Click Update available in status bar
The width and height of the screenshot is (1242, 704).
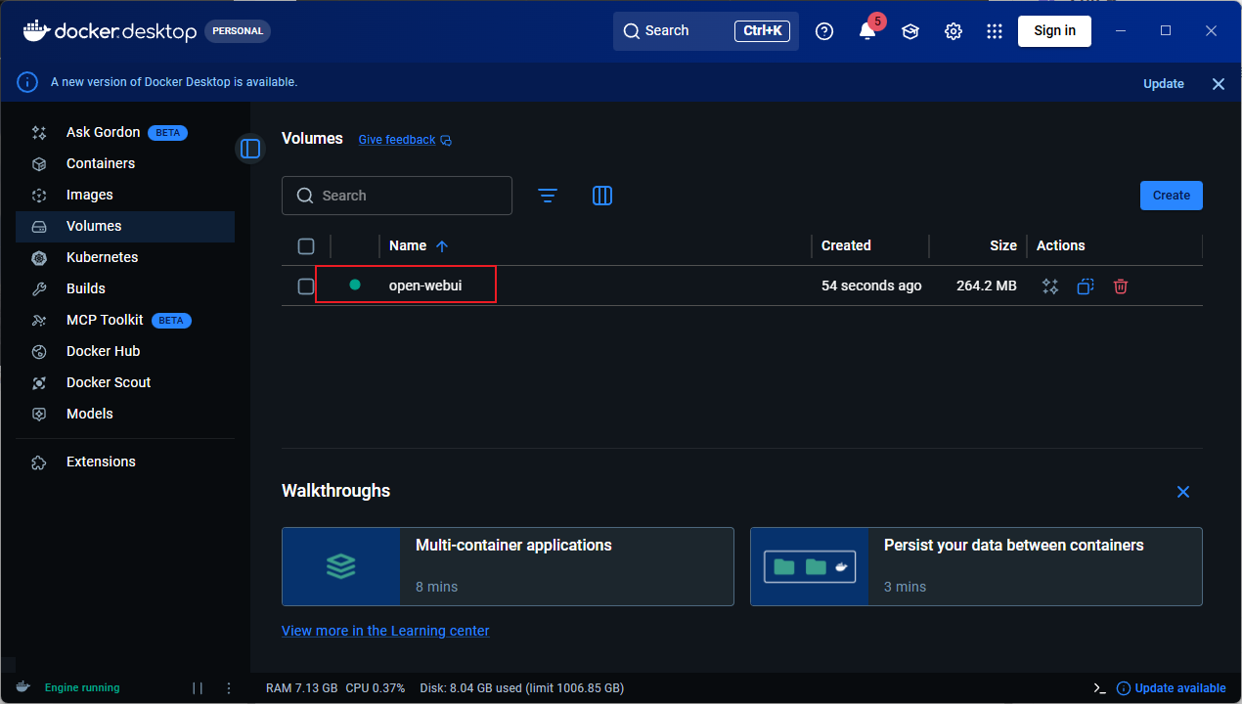[x=1171, y=688]
